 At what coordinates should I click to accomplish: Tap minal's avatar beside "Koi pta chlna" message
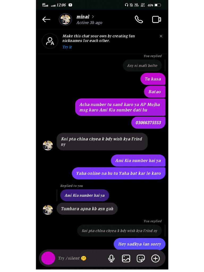pos(48,145)
